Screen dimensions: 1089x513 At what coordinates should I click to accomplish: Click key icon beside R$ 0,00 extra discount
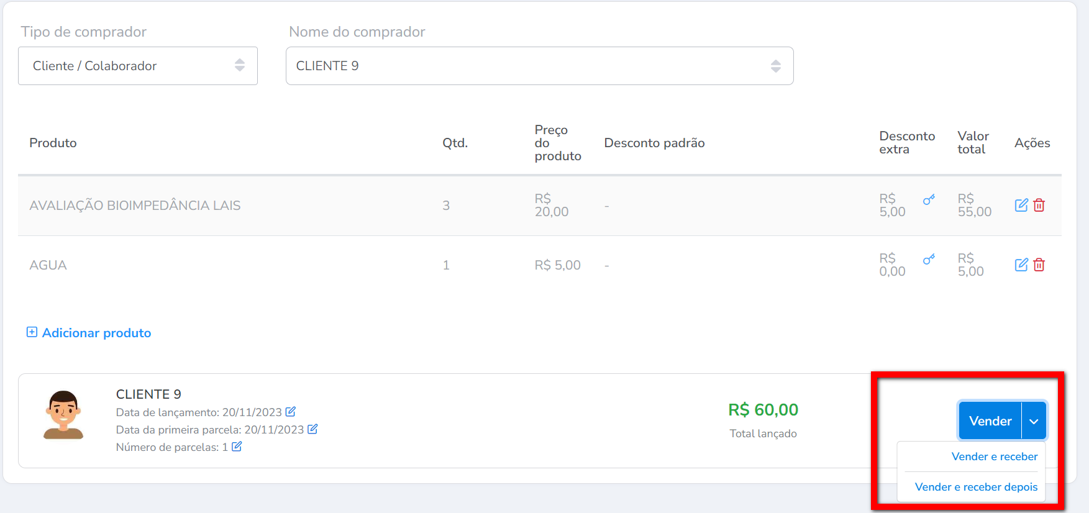[x=929, y=259]
